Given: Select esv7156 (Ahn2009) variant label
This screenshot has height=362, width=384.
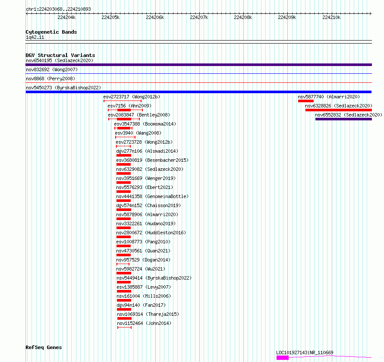Looking at the screenshot, I should 129,106.
